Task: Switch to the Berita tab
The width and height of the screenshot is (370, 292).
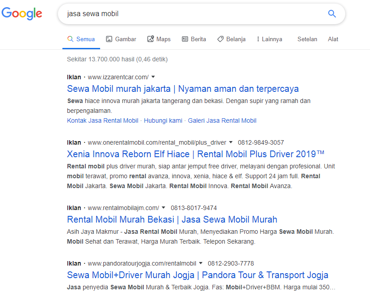Action: click(x=194, y=39)
